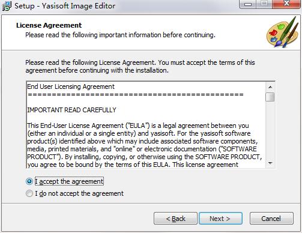Click the license scrollbar up arrow
Viewport: 302px width, 233px height.
[270, 87]
